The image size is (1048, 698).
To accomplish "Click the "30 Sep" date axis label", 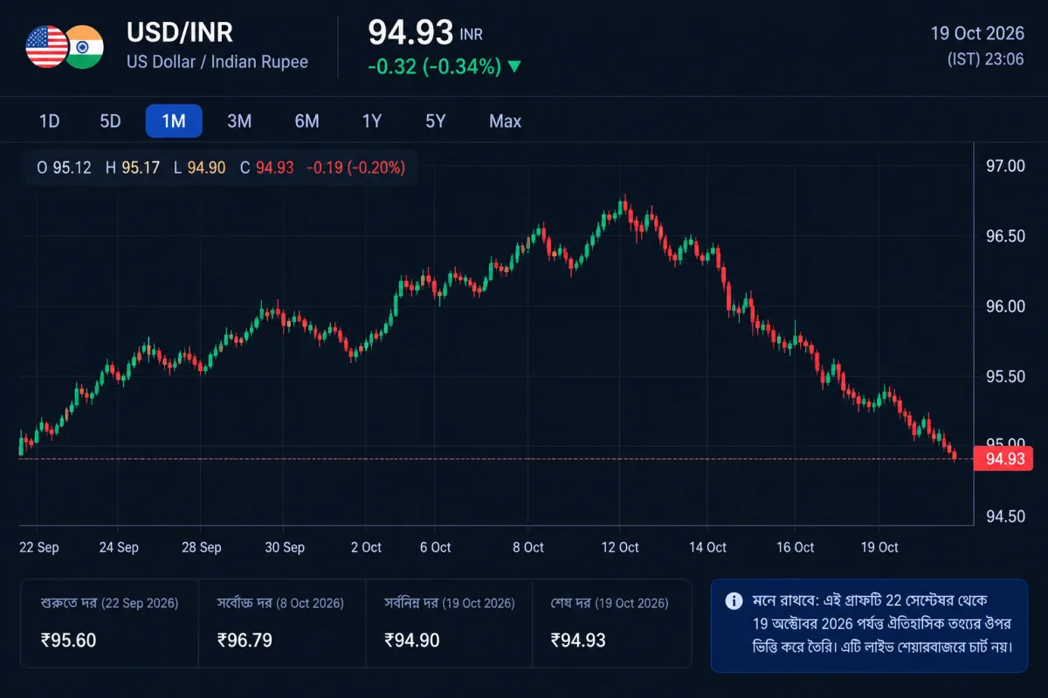I will coord(285,547).
